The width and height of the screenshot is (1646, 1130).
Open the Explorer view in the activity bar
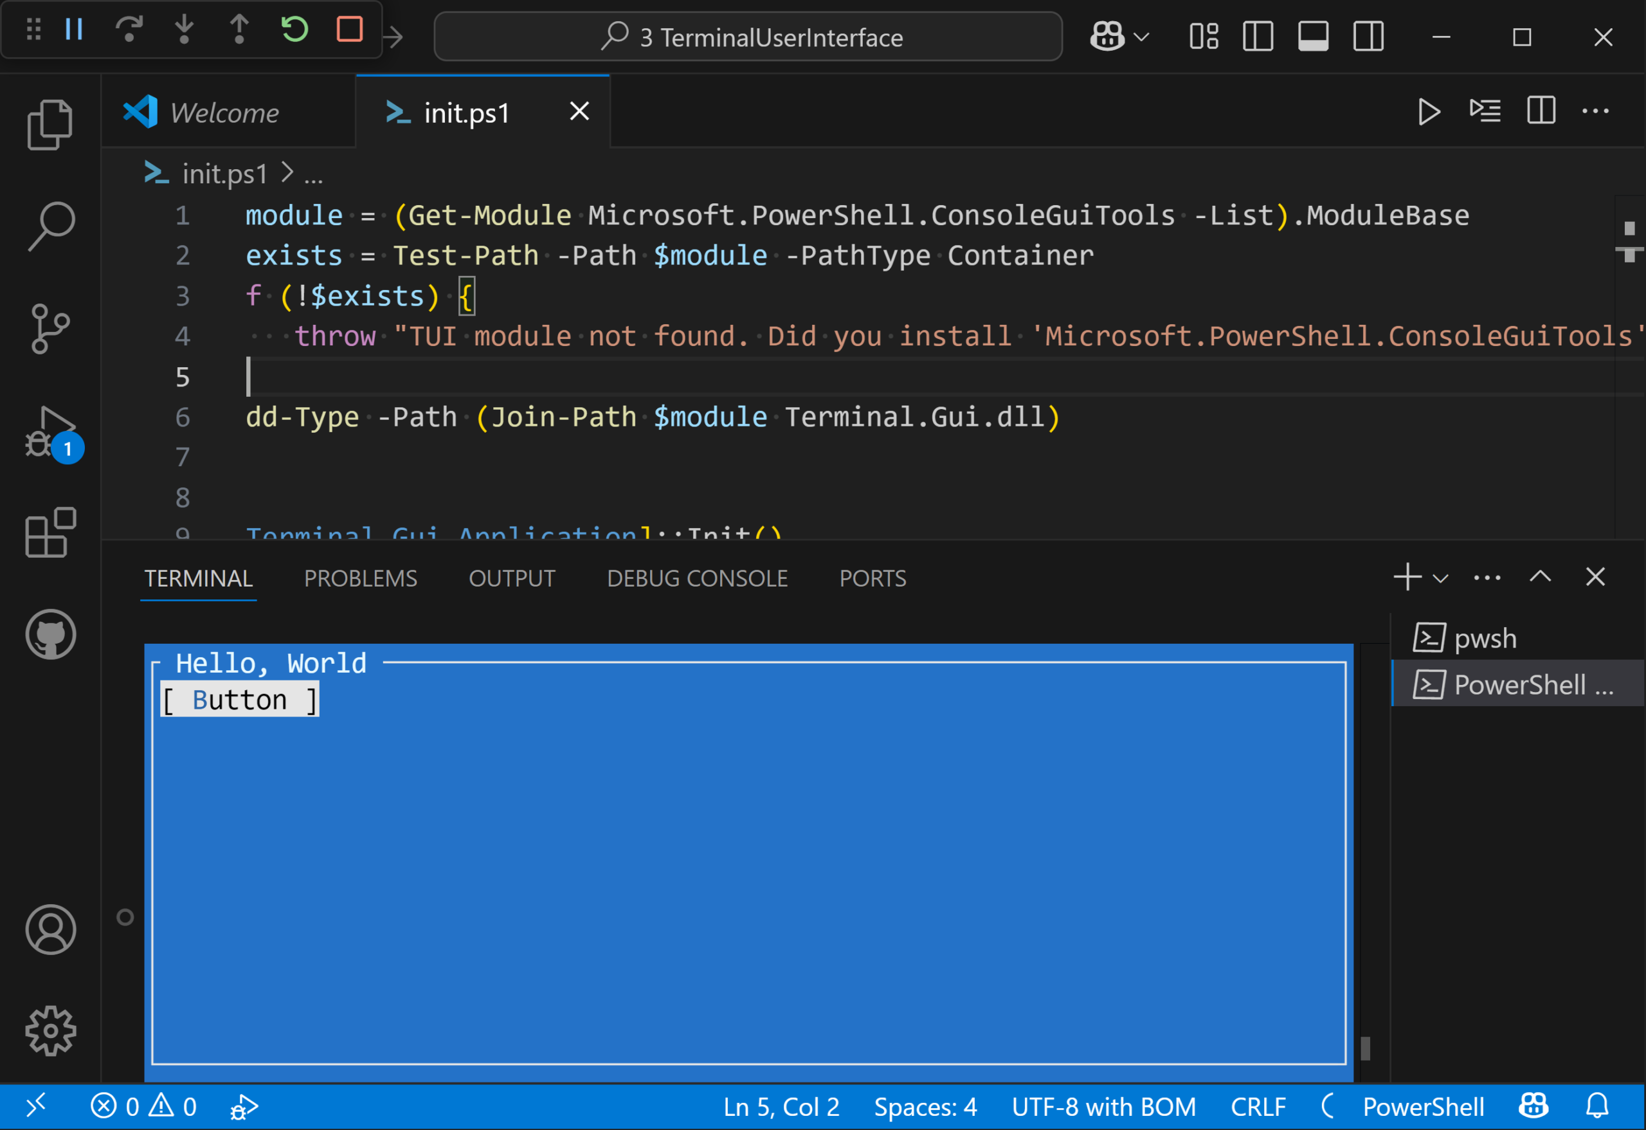tap(50, 125)
